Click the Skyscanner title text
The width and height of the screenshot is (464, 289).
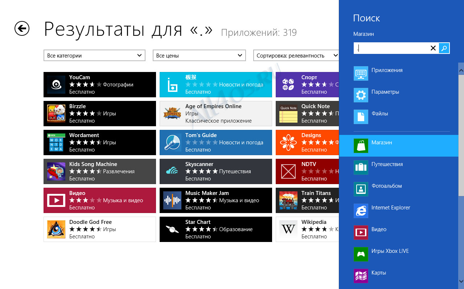[x=199, y=164]
